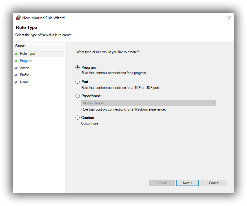247x206 pixels.
Task: Click the purple bullet beside Action step
Action: 16,68
